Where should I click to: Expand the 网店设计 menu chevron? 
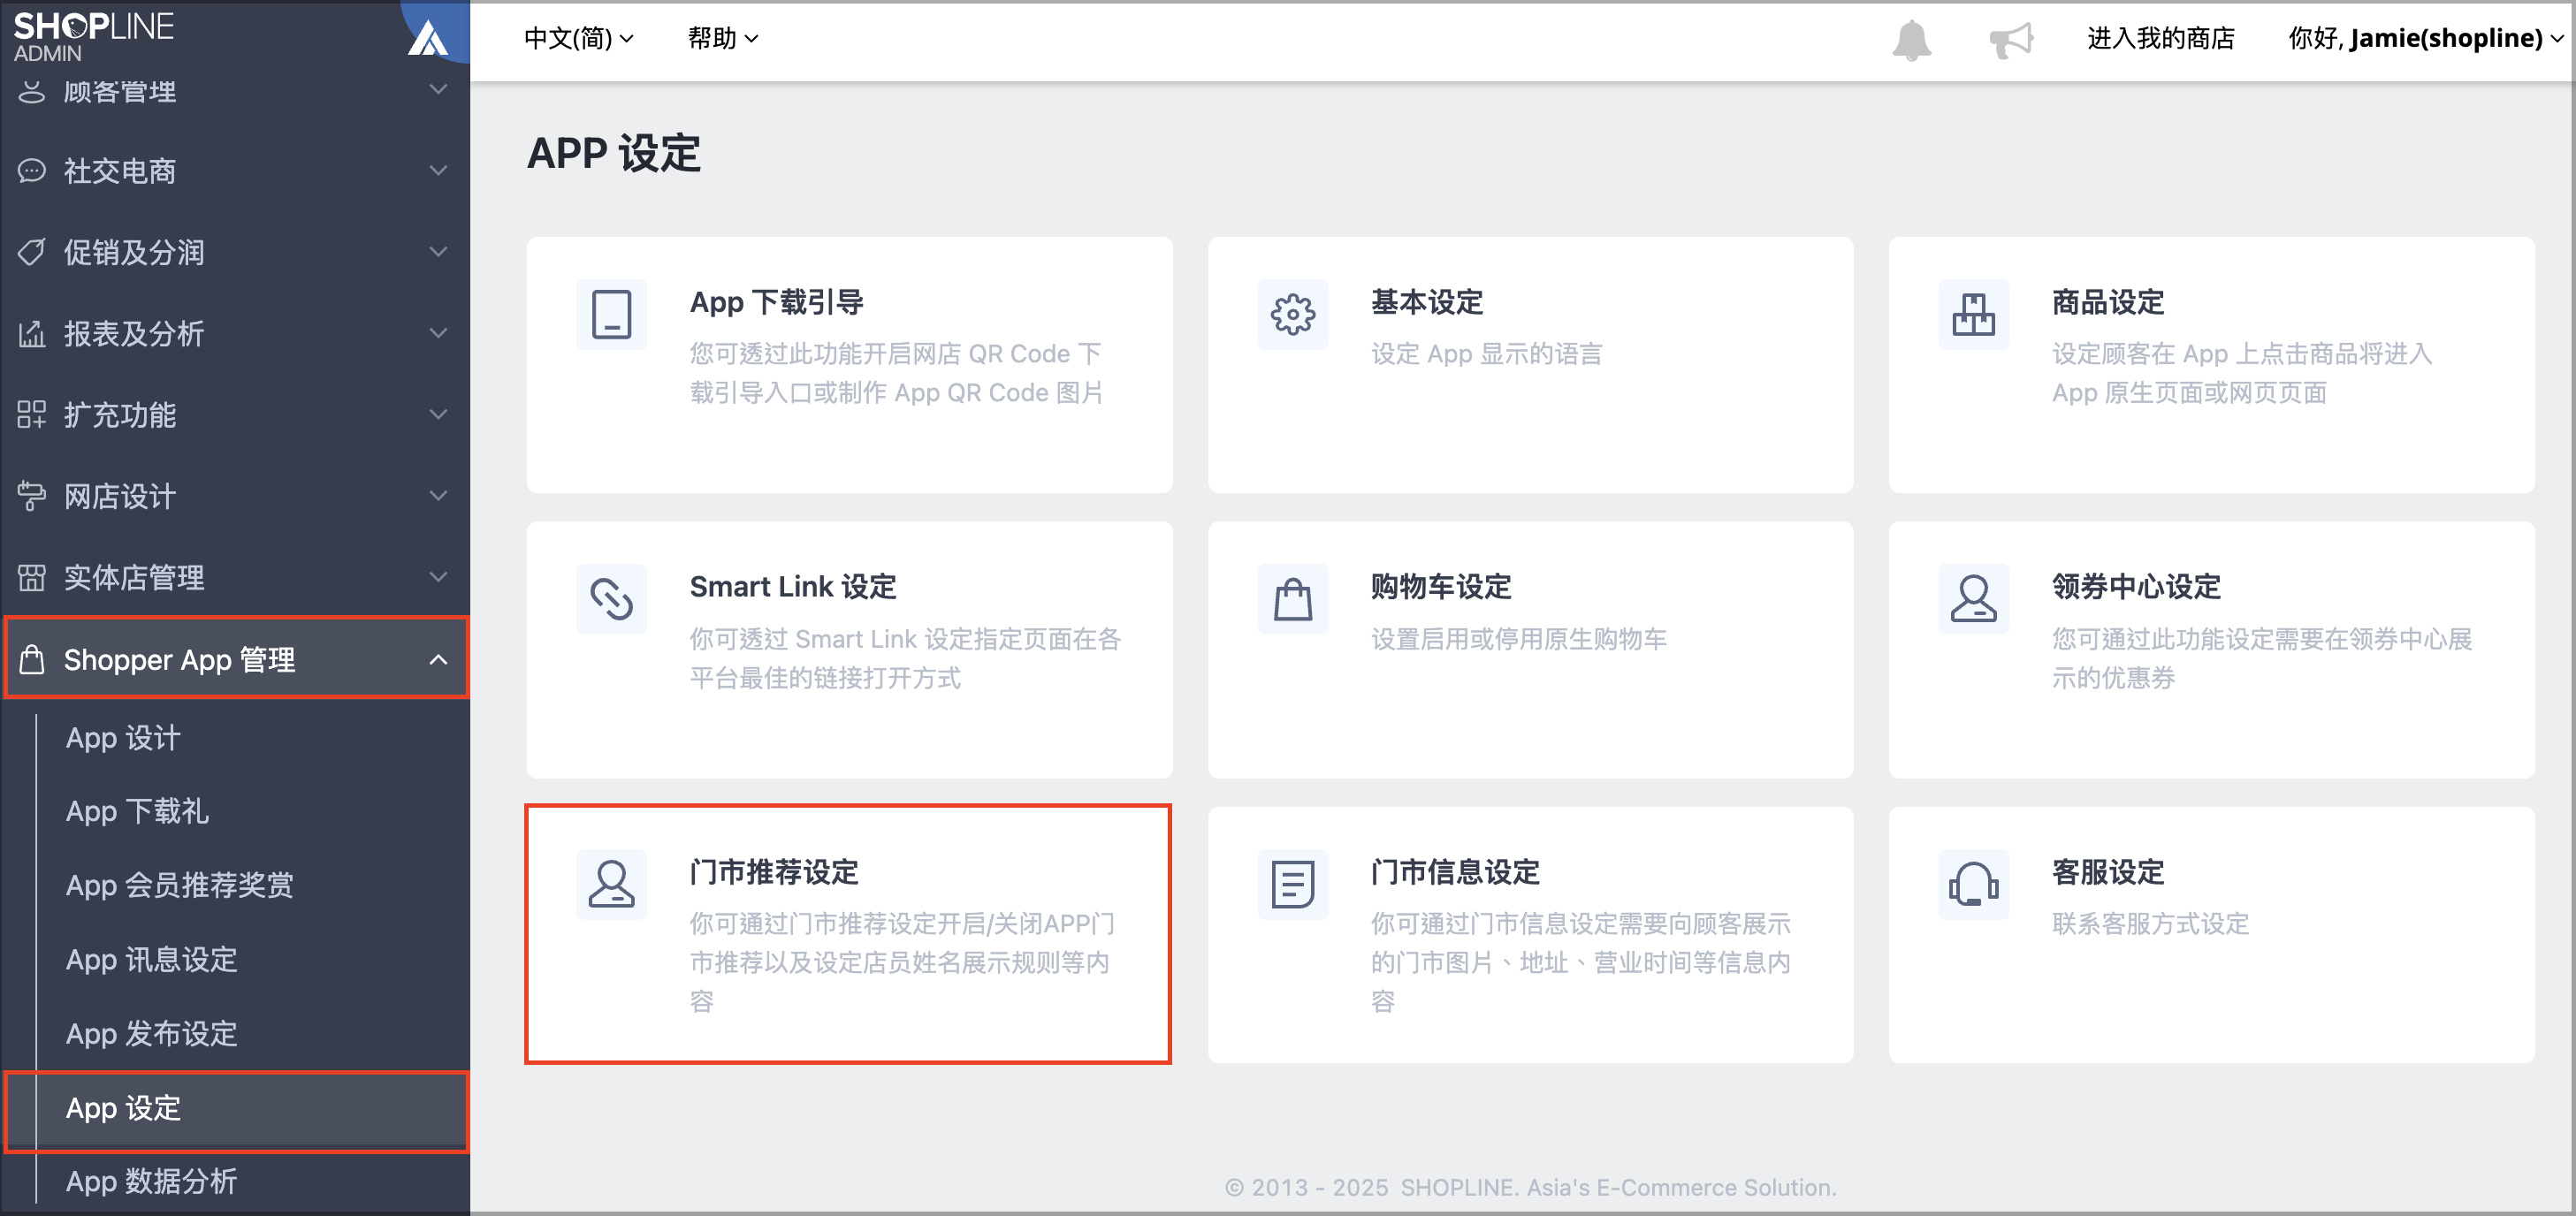(438, 496)
